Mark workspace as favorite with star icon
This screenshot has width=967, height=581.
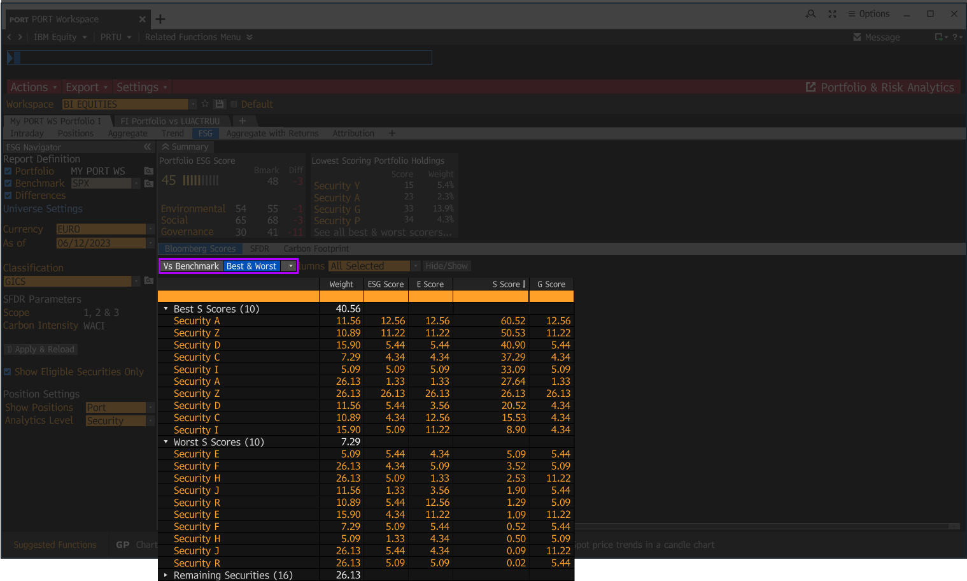click(205, 104)
